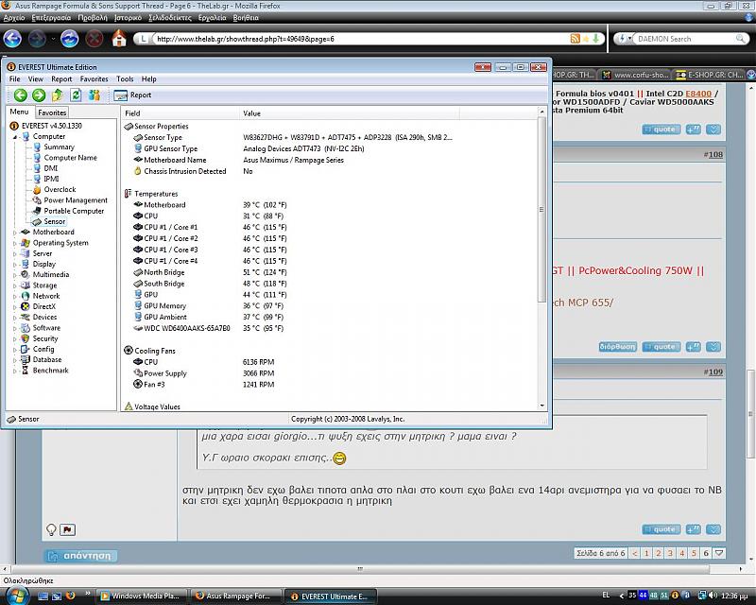Viewport: 756px width, 605px height.
Task: Switch to the Favorites tab in EVEREST
Action: (52, 112)
